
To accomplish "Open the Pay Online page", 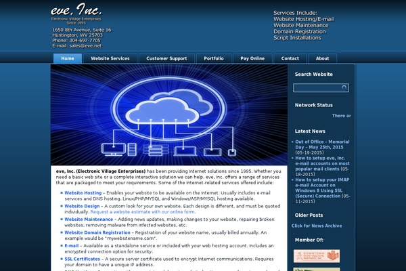I will [252, 58].
